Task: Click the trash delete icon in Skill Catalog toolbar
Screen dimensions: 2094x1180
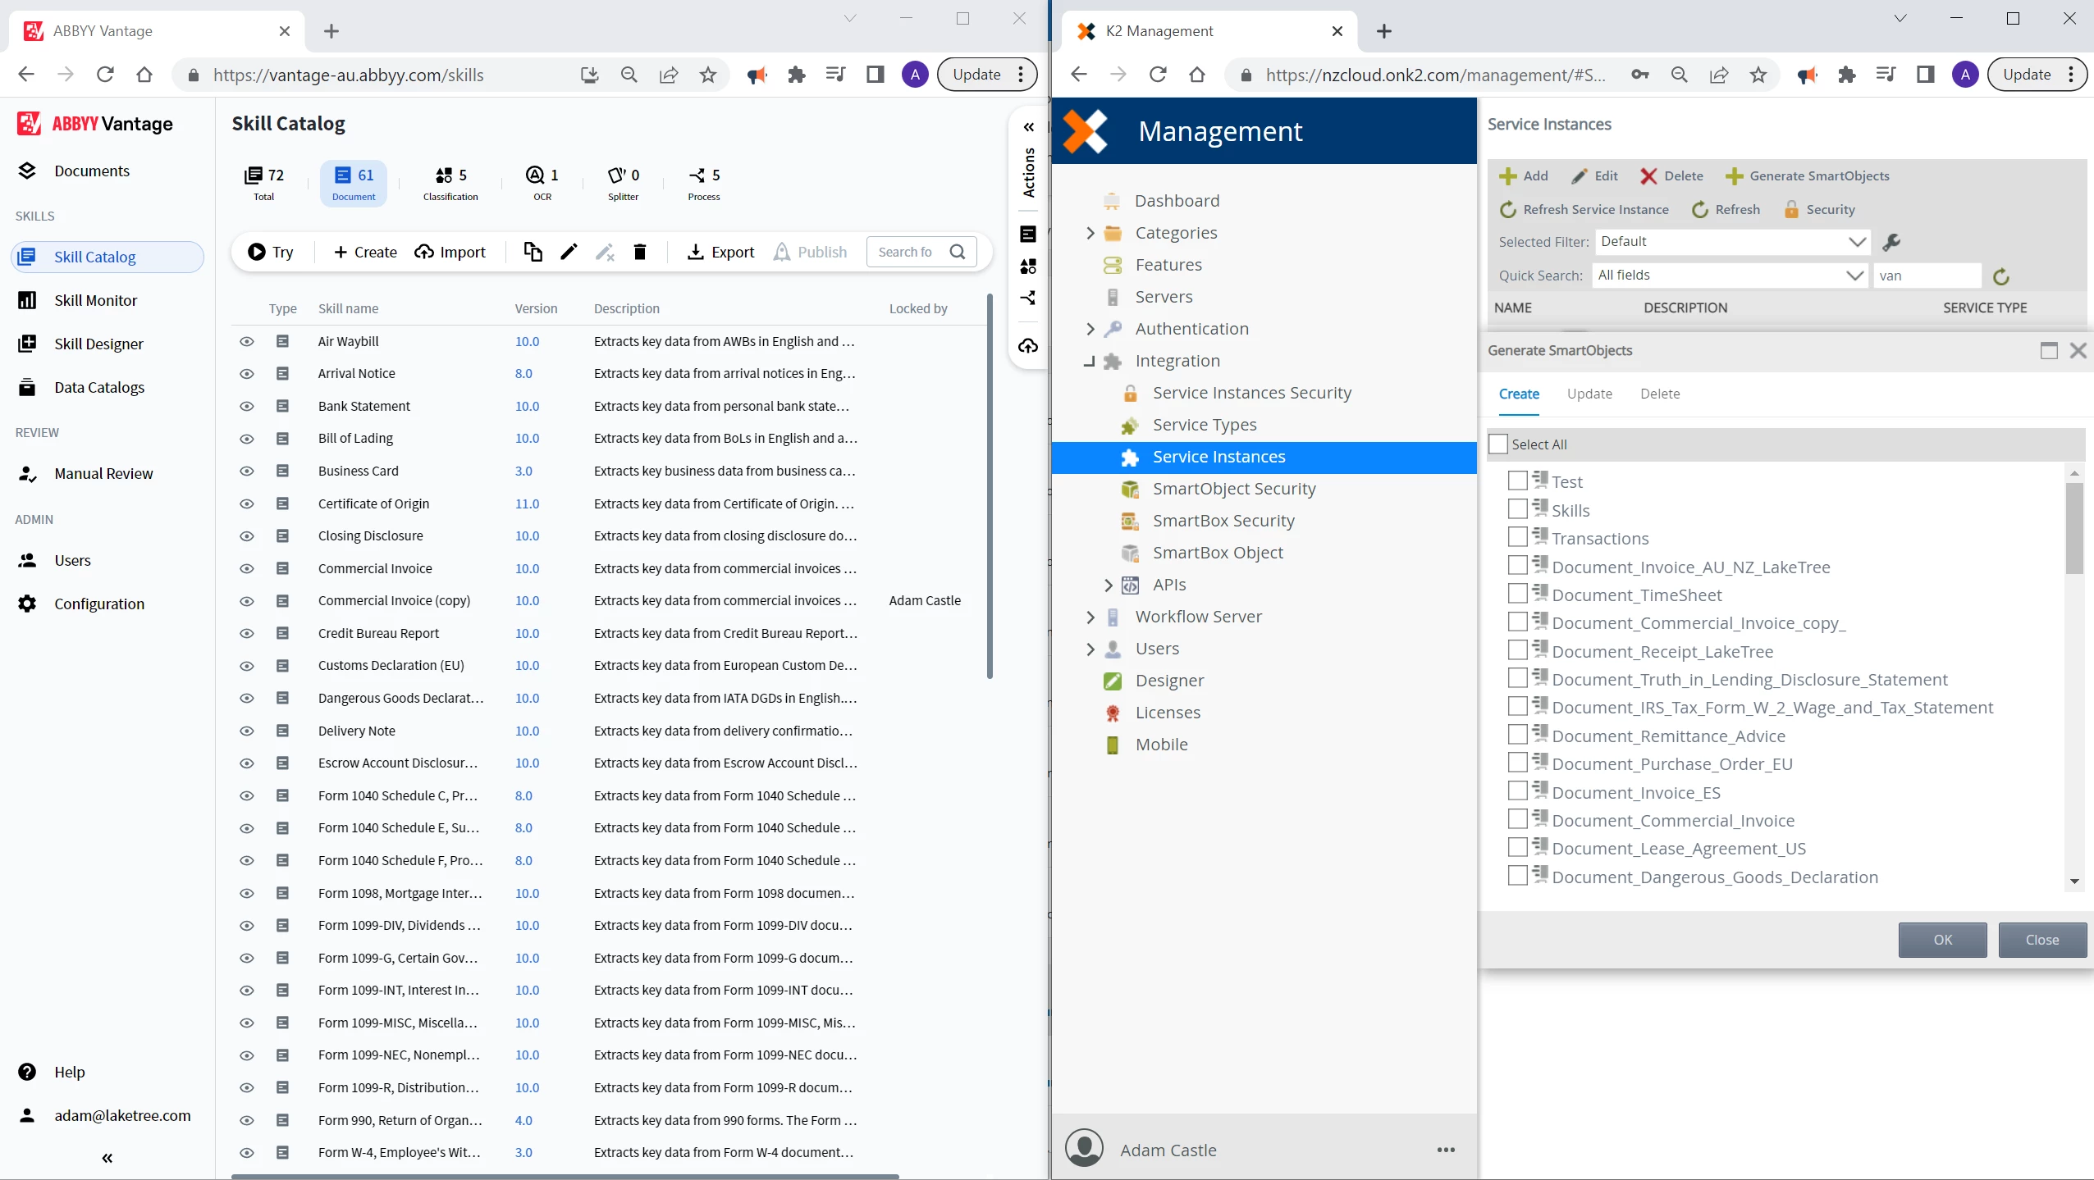Action: click(x=640, y=252)
